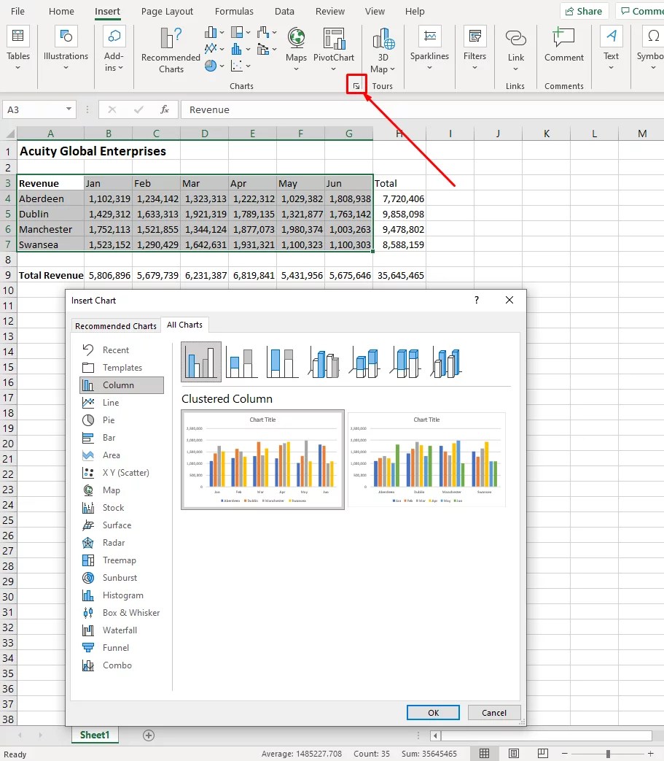Open the Charts dialog launcher arrow
Image resolution: width=664 pixels, height=761 pixels.
click(356, 85)
